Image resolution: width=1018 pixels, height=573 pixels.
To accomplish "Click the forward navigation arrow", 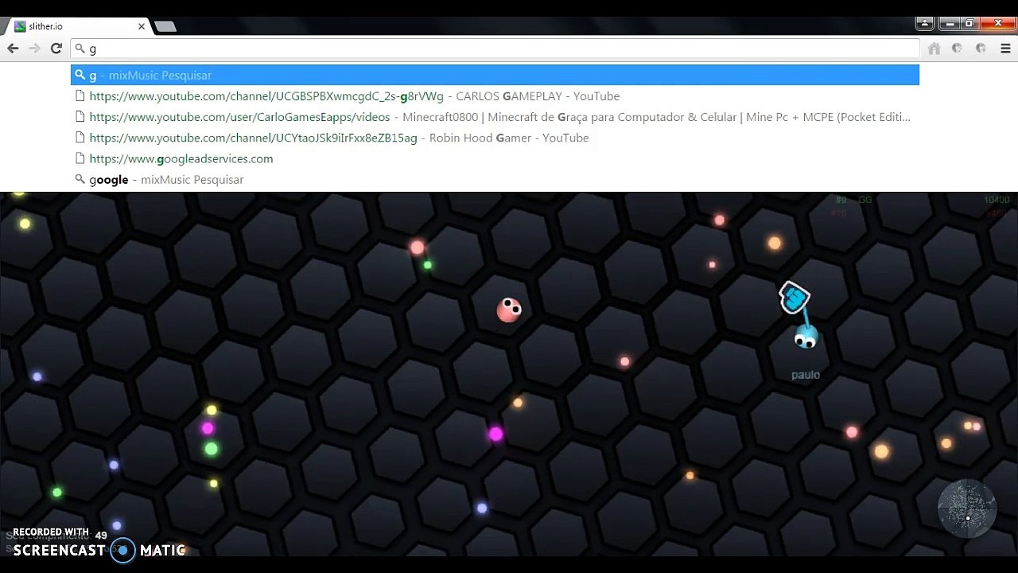I will pos(34,49).
